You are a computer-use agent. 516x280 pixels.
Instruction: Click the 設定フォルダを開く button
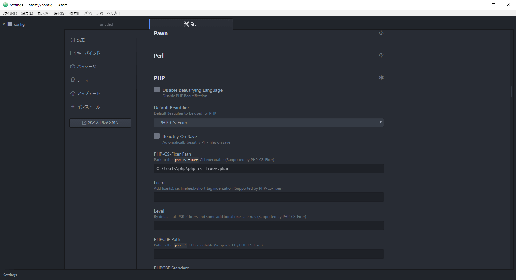(x=100, y=123)
